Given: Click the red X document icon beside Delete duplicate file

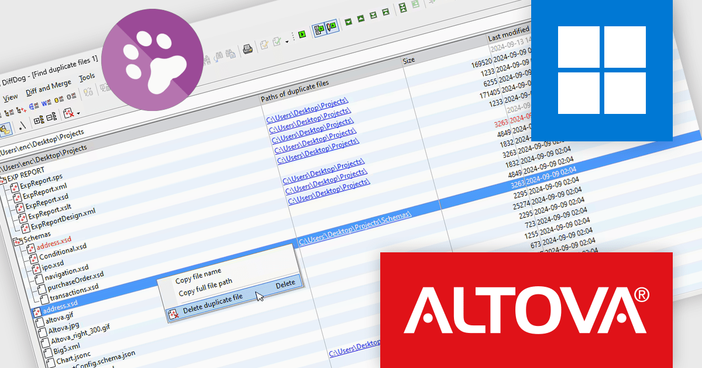Looking at the screenshot, I should [x=173, y=315].
